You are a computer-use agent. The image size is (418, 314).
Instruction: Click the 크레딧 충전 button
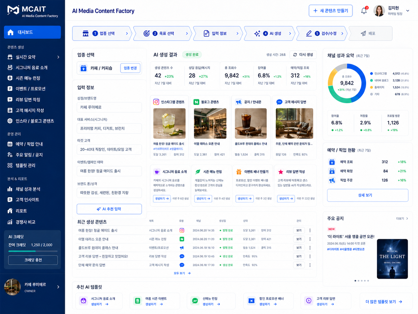click(33, 260)
